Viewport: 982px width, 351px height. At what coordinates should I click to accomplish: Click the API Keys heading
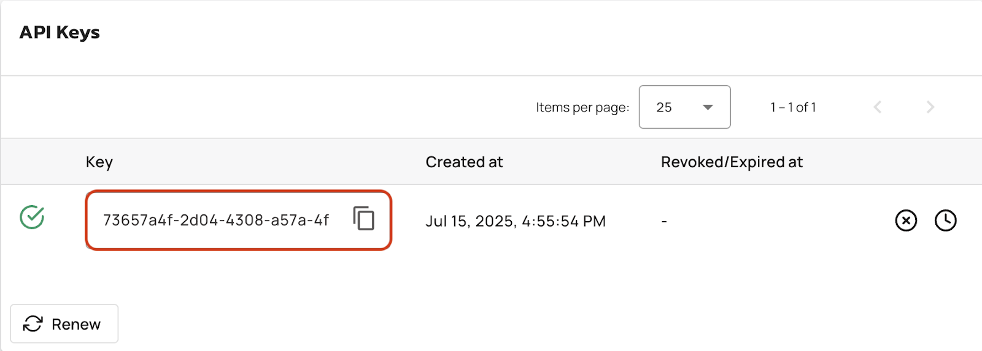[60, 32]
